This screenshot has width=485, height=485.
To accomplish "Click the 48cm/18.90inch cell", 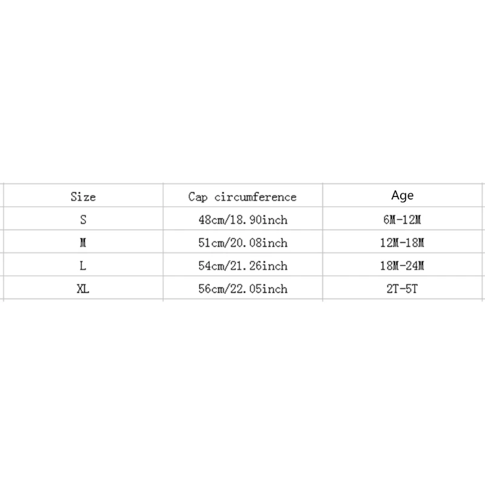I will (x=242, y=219).
